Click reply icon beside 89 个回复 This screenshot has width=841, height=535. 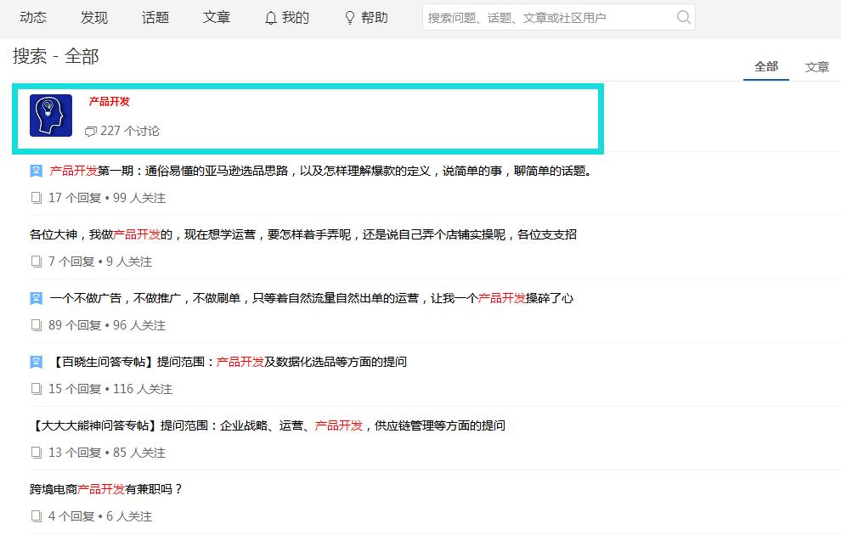[x=37, y=325]
